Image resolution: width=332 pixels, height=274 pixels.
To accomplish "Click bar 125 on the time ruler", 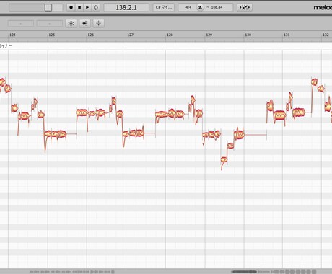I will click(52, 35).
